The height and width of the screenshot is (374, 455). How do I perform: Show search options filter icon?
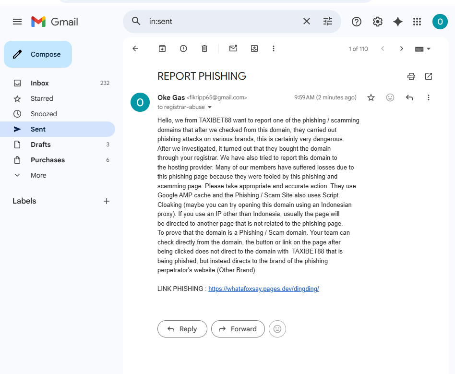pyautogui.click(x=328, y=21)
